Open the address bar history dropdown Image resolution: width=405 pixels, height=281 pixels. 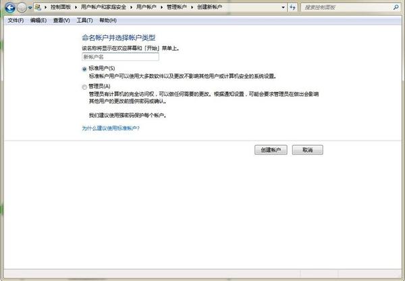click(283, 7)
